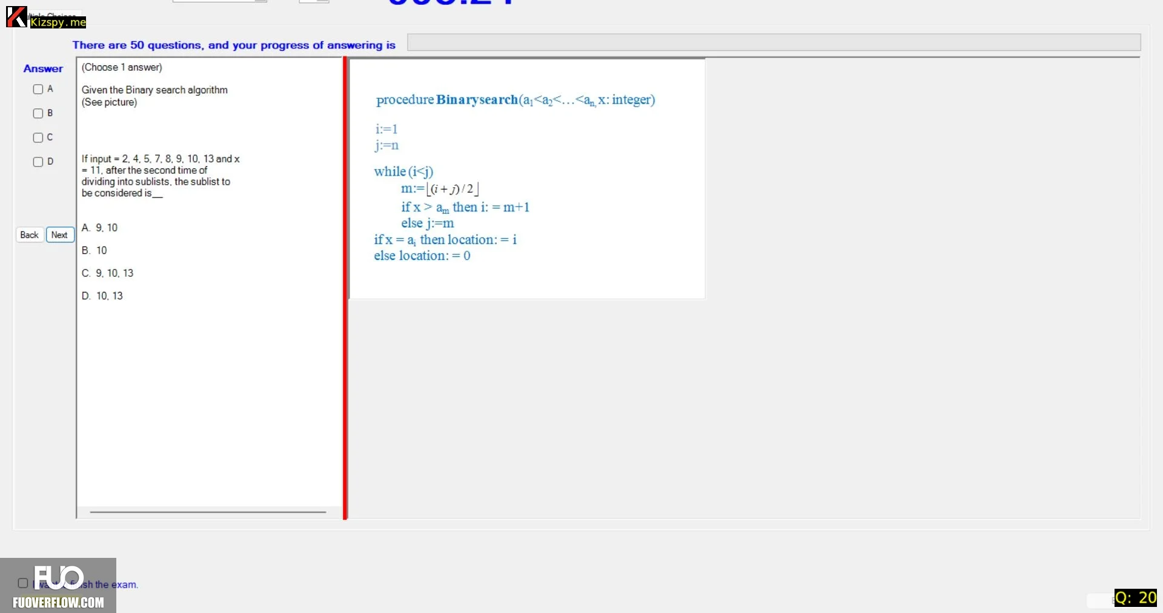This screenshot has width=1163, height=613.
Task: Click option text 'D. 10, 13'
Action: [x=102, y=296]
